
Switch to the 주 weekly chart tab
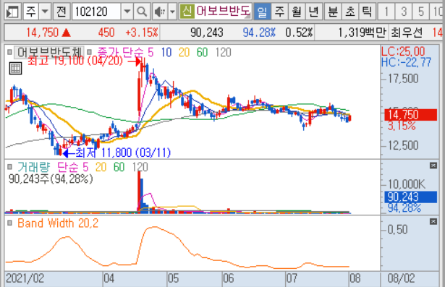pyautogui.click(x=279, y=12)
